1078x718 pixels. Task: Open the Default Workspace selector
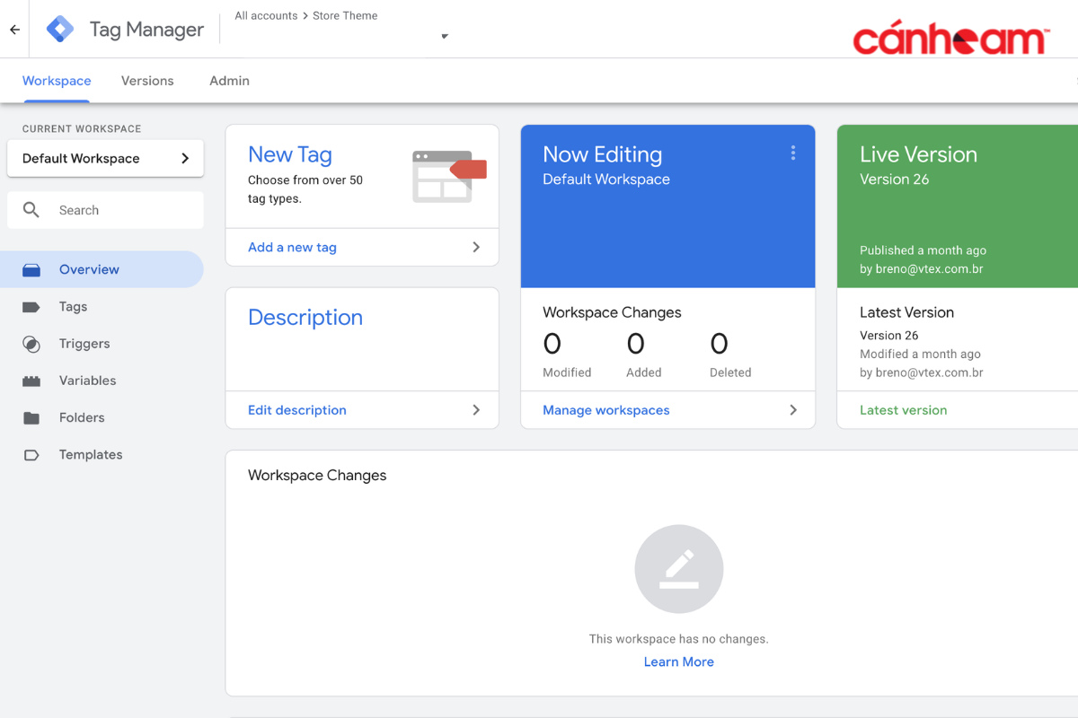(105, 158)
